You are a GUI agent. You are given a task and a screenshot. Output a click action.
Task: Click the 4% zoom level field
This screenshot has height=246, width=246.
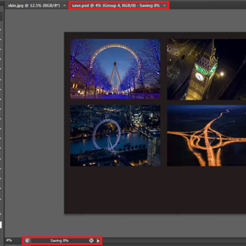(x=9, y=241)
